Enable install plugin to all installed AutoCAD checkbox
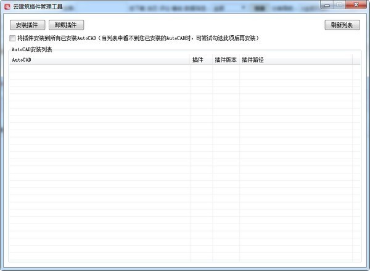The height and width of the screenshot is (271, 370). tap(12, 38)
